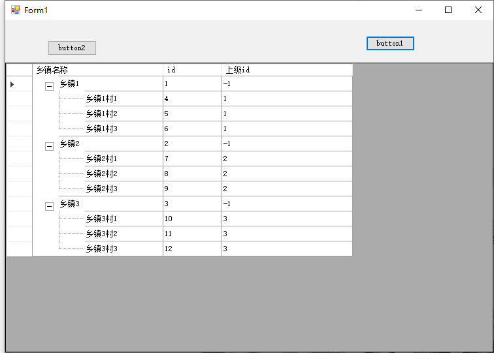Select the 乡镇2村2 tree row
Viewport: 494px width, 353px height.
[101, 174]
